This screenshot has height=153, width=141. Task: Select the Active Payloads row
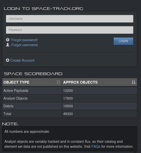tap(70, 91)
